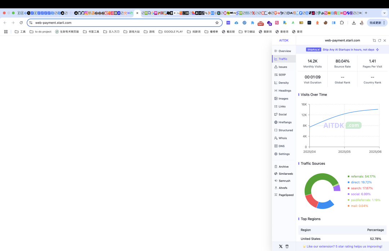This screenshot has height=251, width=389.
Task: Click the 5 star rating request link
Action: [x=343, y=247]
